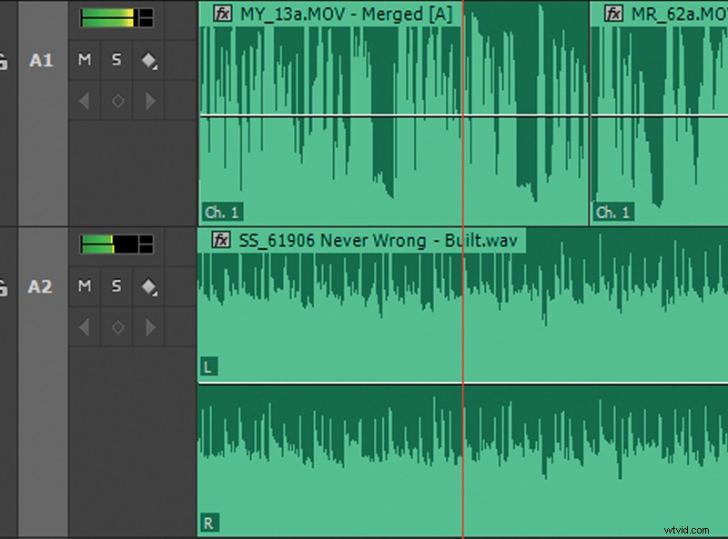Go to previous keyframe on track A2
This screenshot has height=539, width=728.
coord(83,327)
